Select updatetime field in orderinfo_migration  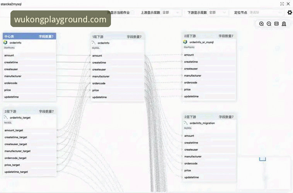pyautogui.click(x=209, y=177)
